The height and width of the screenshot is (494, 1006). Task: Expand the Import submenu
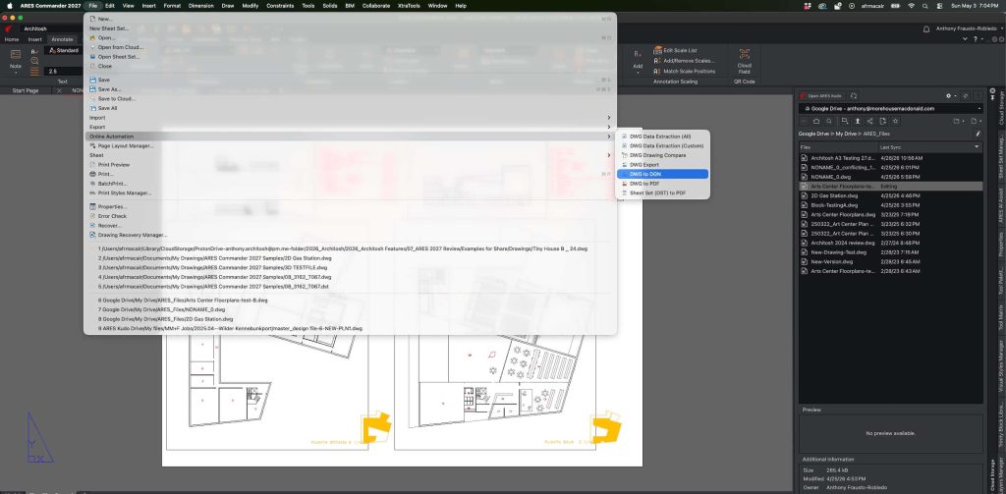coord(350,118)
